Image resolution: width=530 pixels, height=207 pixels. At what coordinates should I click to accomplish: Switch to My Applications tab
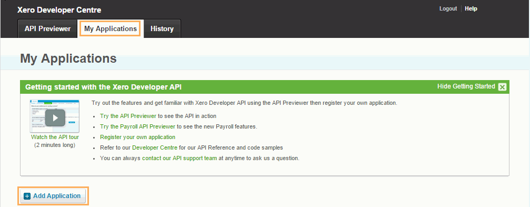(111, 29)
